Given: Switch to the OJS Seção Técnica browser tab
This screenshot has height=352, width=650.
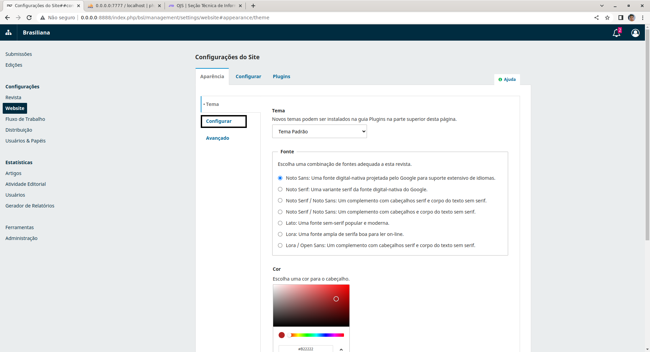Looking at the screenshot, I should (x=205, y=6).
